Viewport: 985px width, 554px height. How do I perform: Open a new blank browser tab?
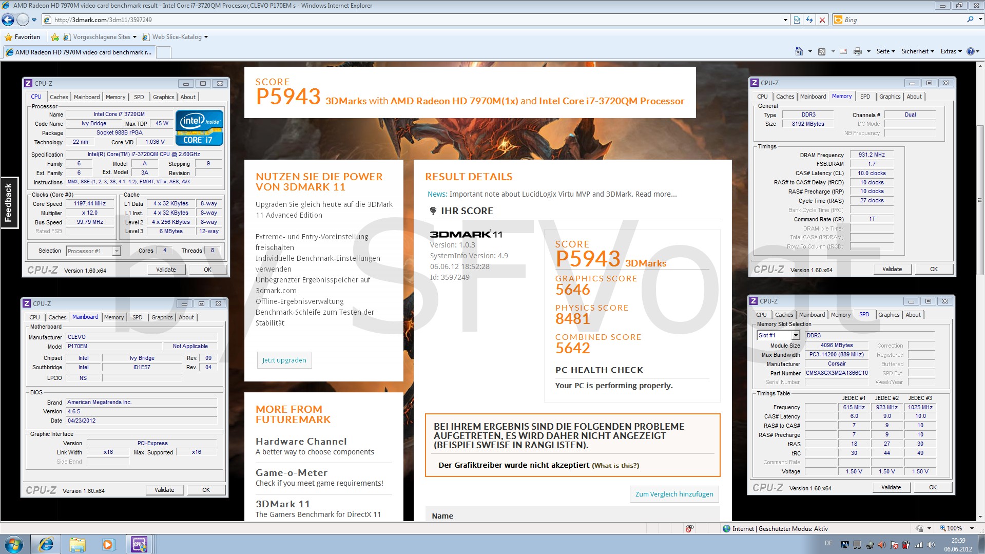pos(163,52)
